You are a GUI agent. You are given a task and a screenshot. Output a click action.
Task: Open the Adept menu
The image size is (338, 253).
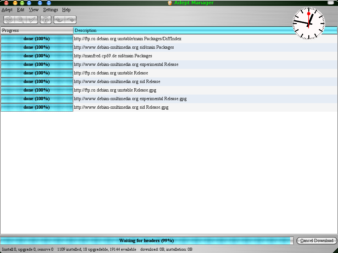7,10
